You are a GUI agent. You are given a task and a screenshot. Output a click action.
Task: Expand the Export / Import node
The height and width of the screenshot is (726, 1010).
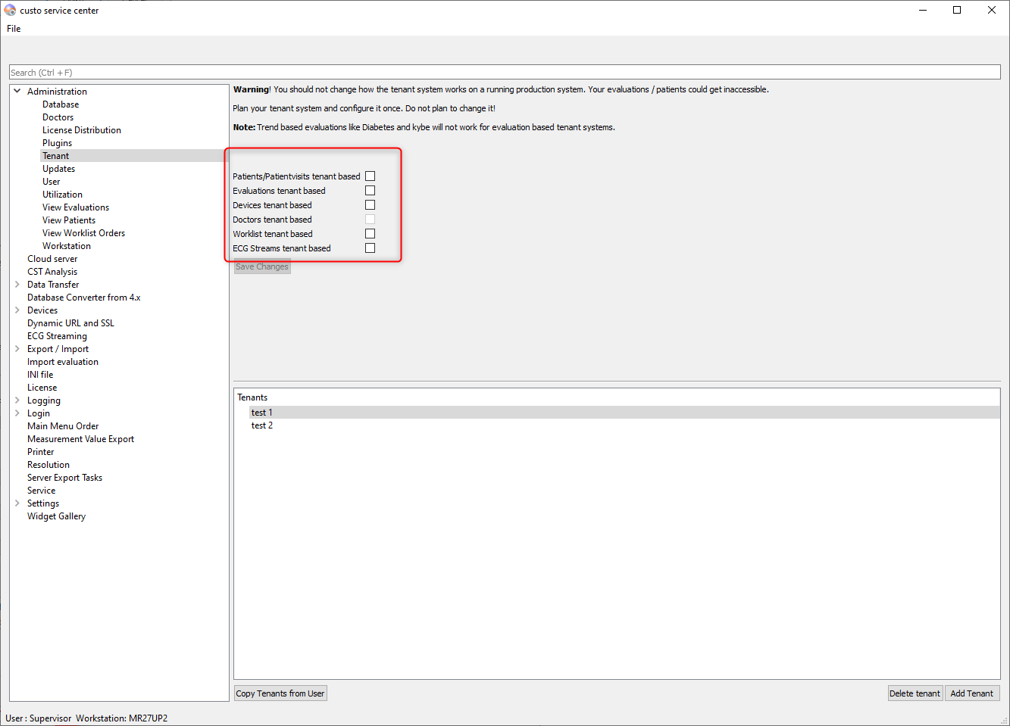[x=17, y=349]
